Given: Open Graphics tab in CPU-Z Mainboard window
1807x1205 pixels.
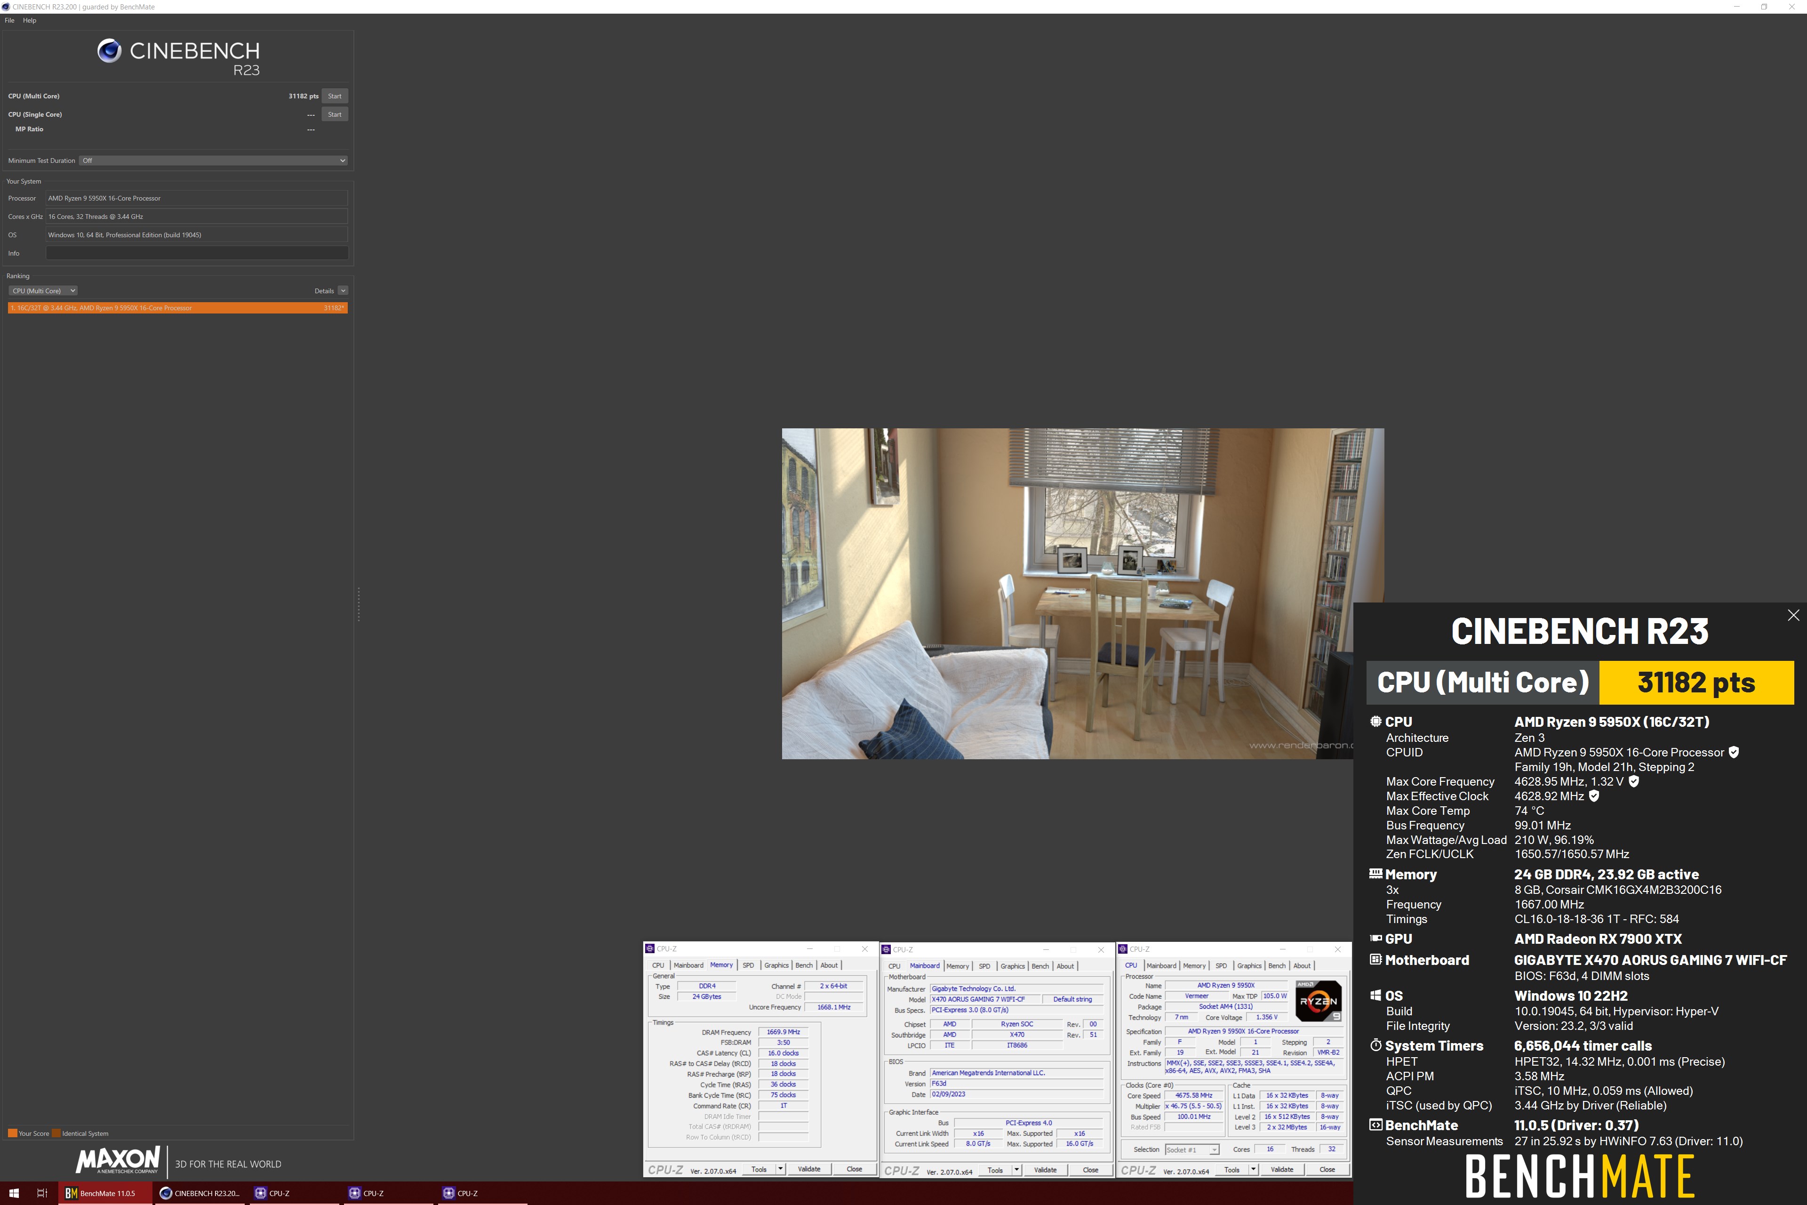Looking at the screenshot, I should point(1012,966).
